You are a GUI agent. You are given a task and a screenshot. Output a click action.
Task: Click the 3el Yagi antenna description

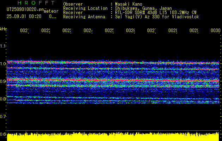click(157, 17)
